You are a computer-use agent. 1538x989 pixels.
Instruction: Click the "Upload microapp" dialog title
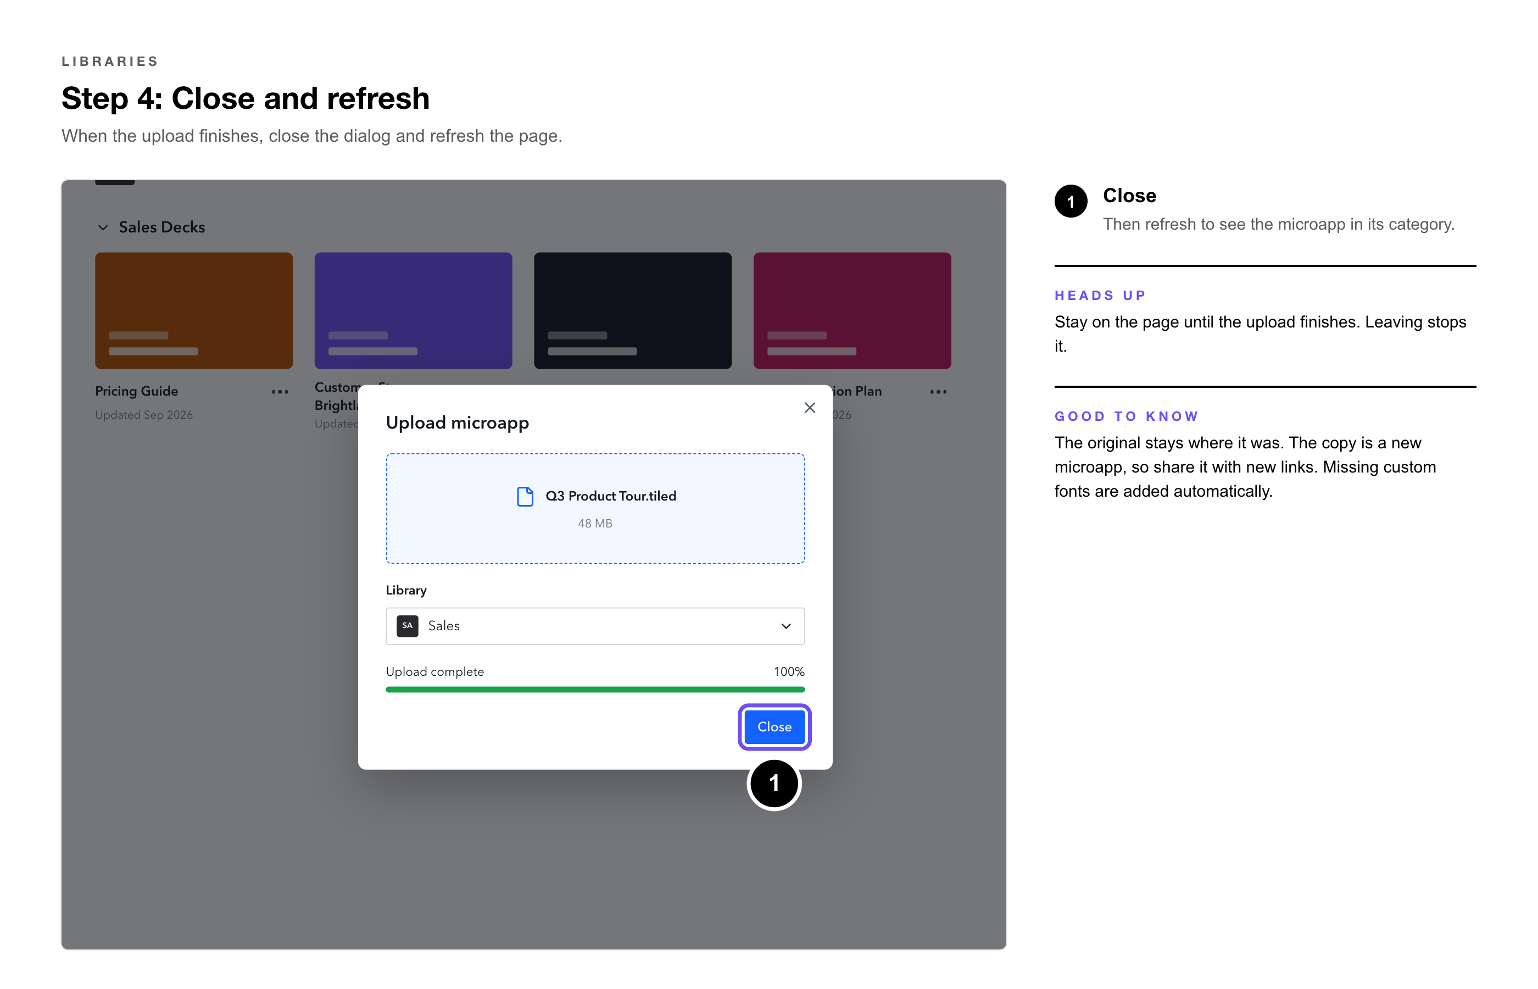pos(457,423)
